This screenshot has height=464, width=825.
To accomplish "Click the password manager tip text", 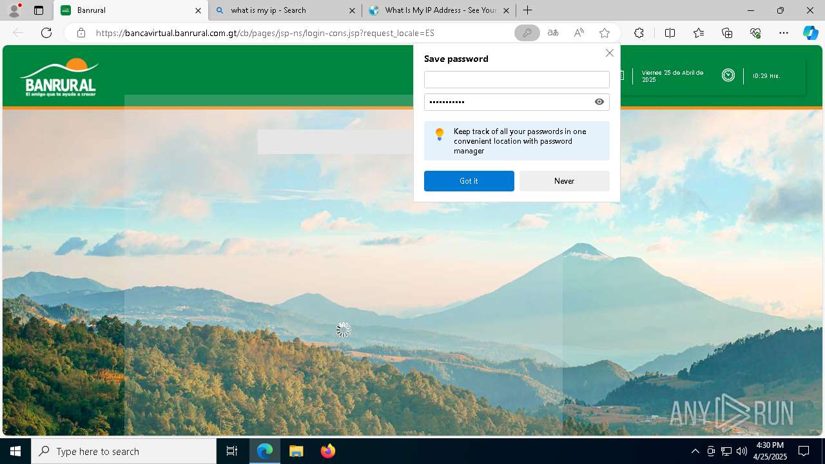I will [x=520, y=141].
